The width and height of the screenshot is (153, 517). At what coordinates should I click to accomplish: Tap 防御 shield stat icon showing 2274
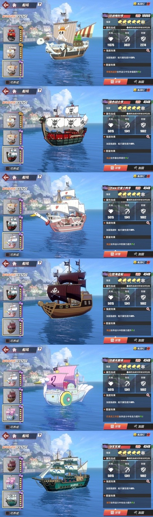[143, 39]
